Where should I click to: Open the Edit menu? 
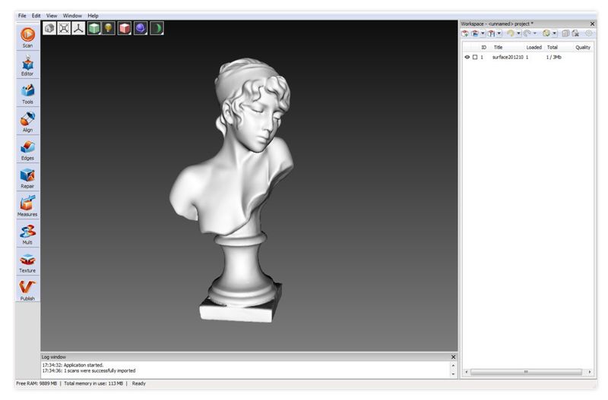36,16
